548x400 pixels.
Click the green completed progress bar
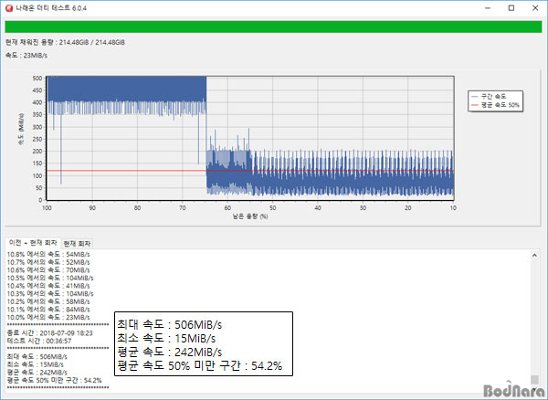tap(273, 26)
